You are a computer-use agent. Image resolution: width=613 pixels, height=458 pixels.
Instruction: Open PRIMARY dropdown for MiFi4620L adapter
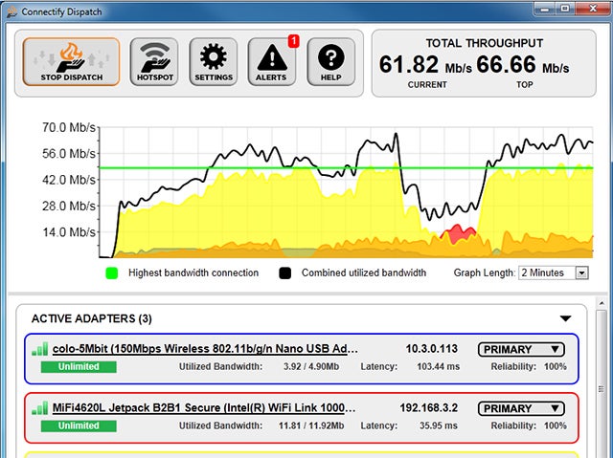[x=521, y=408]
